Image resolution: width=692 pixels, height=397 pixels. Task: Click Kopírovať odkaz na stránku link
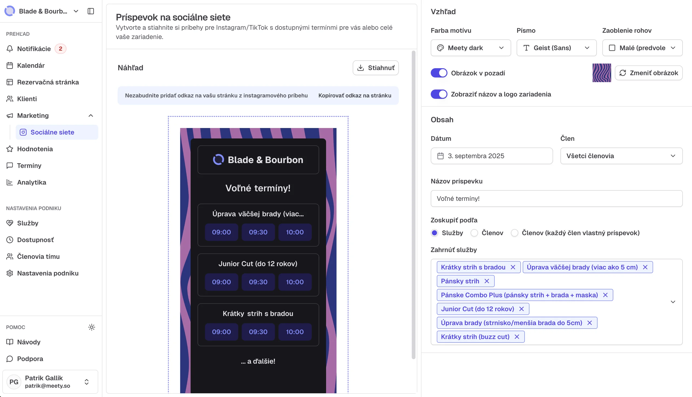click(x=355, y=96)
